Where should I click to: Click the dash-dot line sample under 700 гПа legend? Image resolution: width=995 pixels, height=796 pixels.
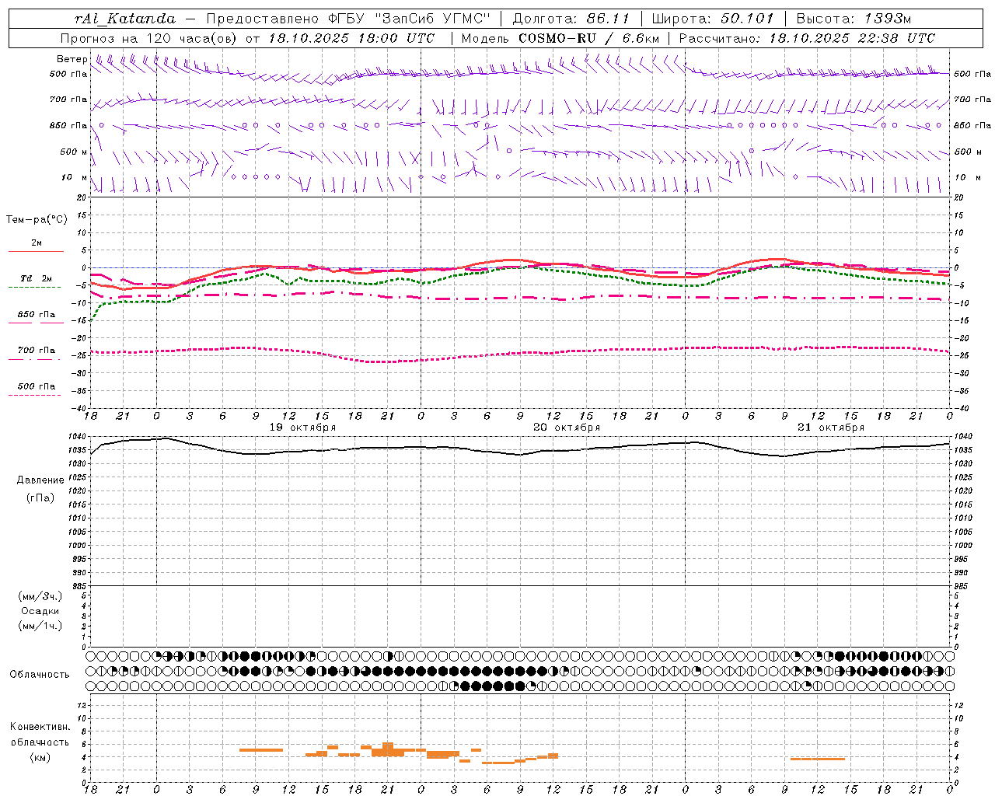point(35,359)
